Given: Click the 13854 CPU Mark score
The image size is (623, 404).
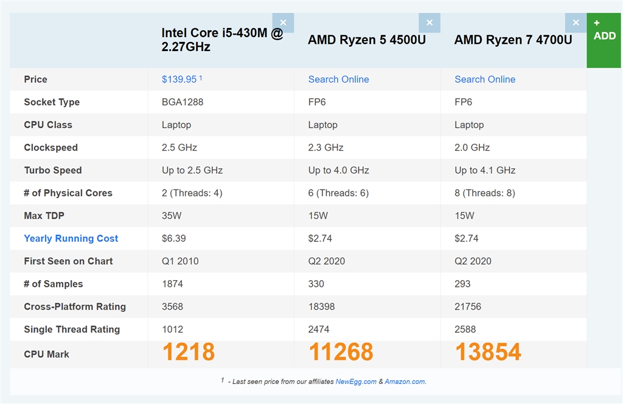Looking at the screenshot, I should click(488, 352).
